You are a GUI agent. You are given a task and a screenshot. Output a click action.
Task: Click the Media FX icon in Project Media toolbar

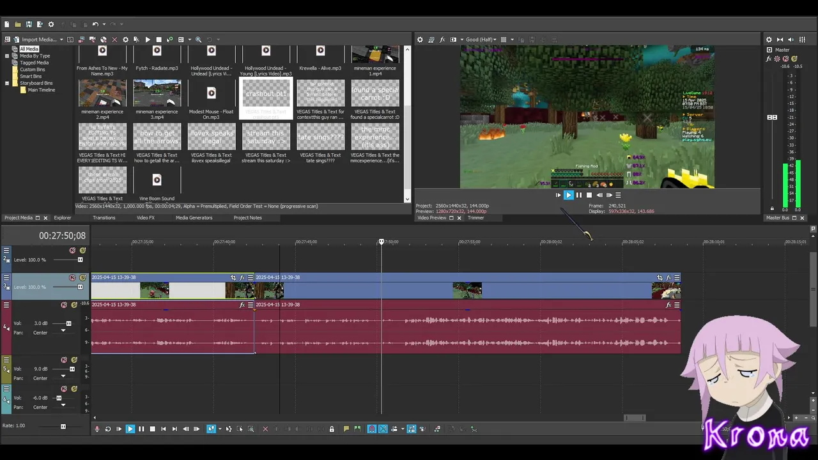pyautogui.click(x=136, y=40)
